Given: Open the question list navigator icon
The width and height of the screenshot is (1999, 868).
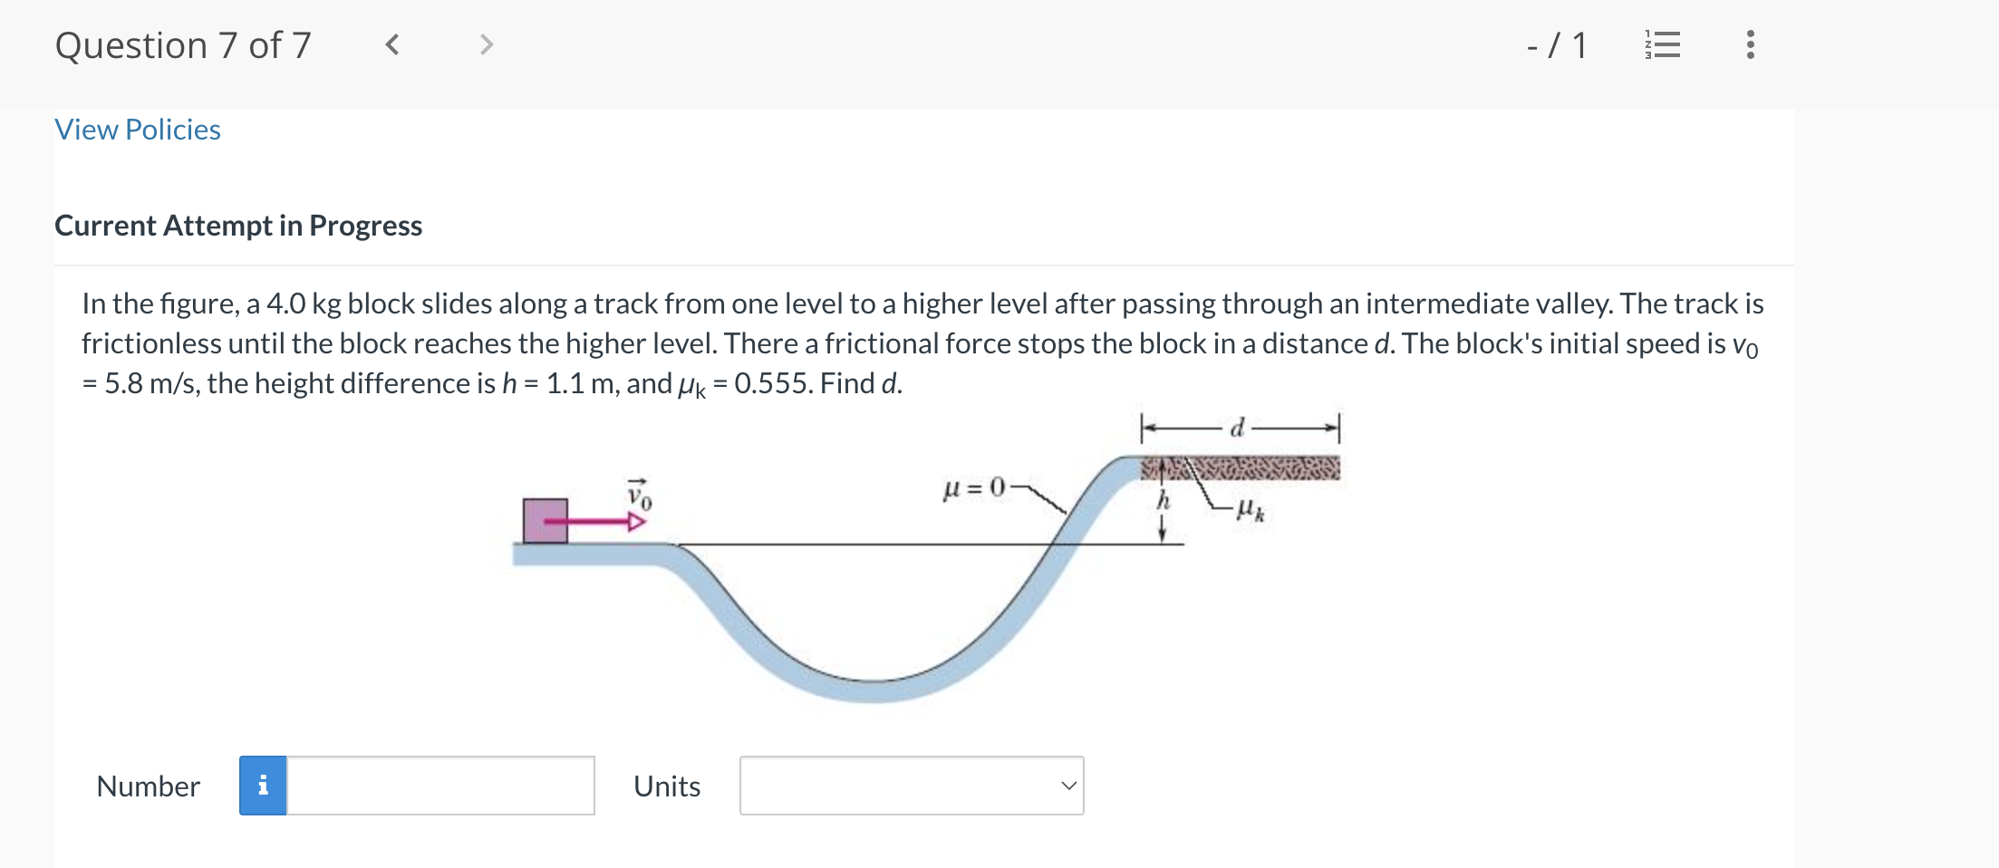Looking at the screenshot, I should (x=1665, y=45).
